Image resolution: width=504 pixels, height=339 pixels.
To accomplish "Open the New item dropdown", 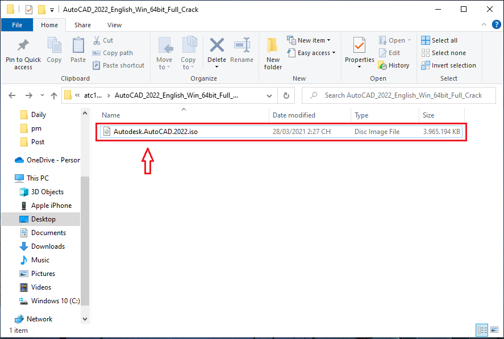I will (309, 40).
